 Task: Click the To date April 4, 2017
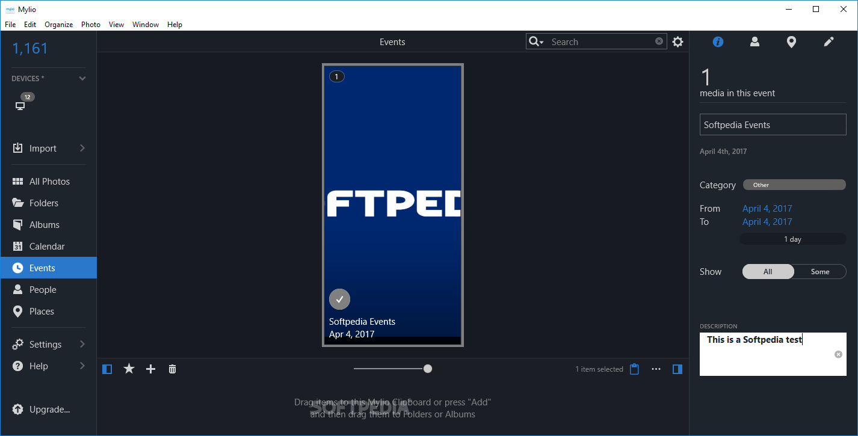(x=767, y=221)
